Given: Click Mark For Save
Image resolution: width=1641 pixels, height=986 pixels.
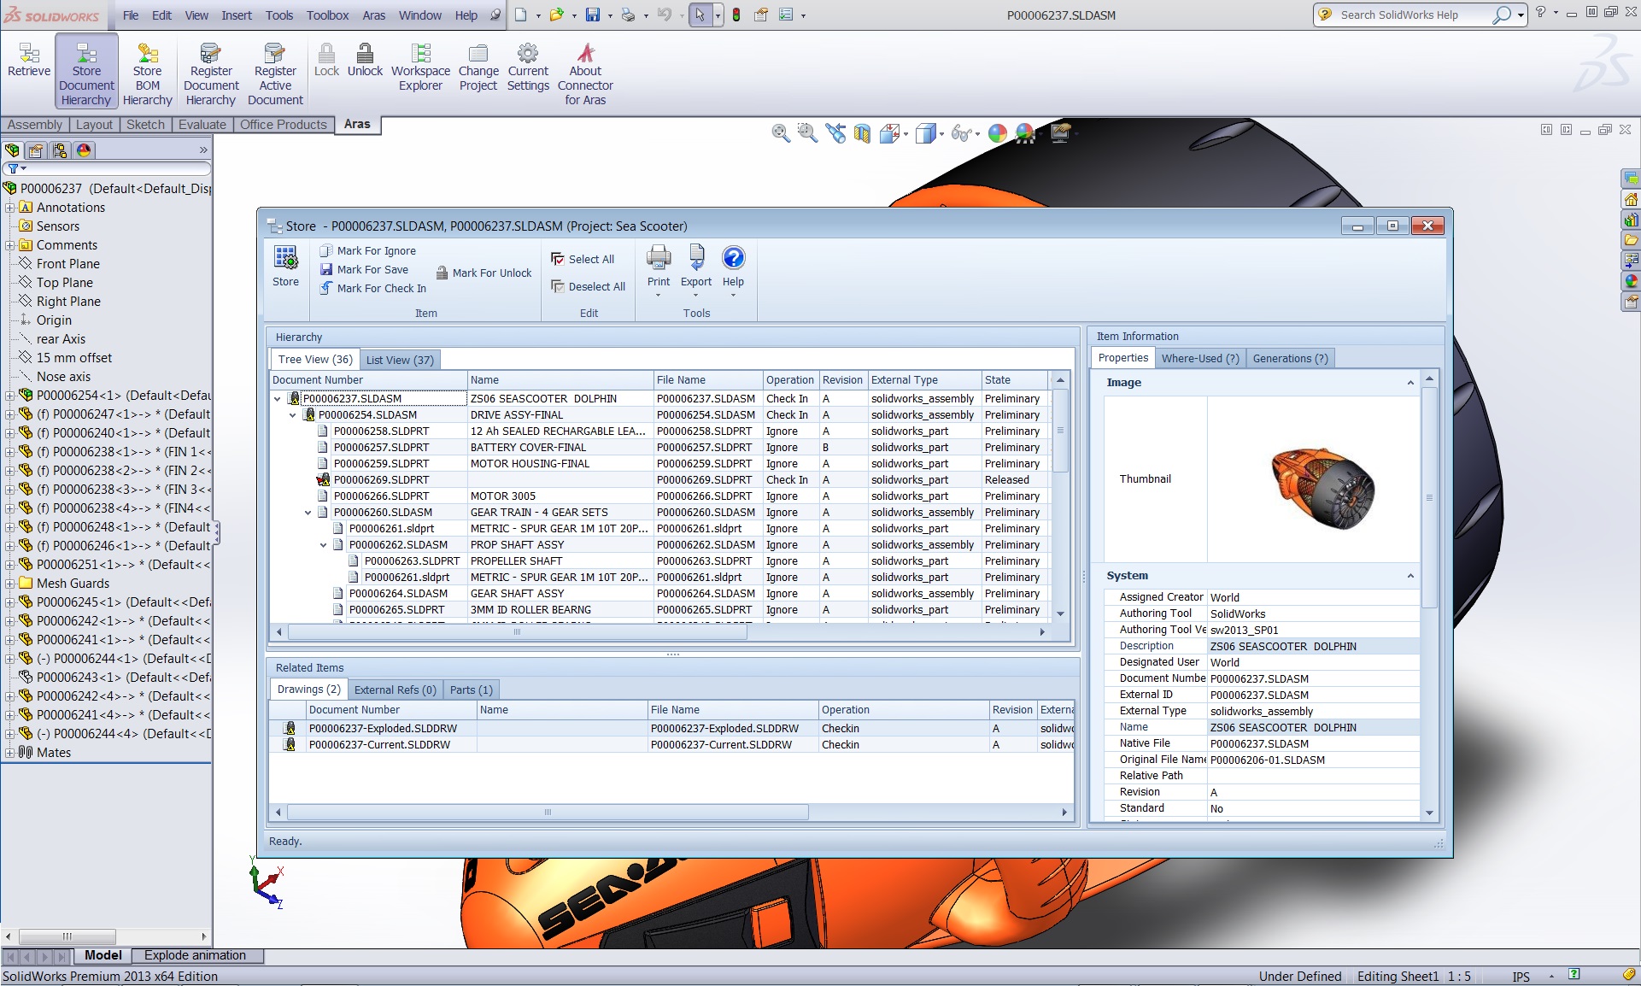Looking at the screenshot, I should [x=365, y=269].
